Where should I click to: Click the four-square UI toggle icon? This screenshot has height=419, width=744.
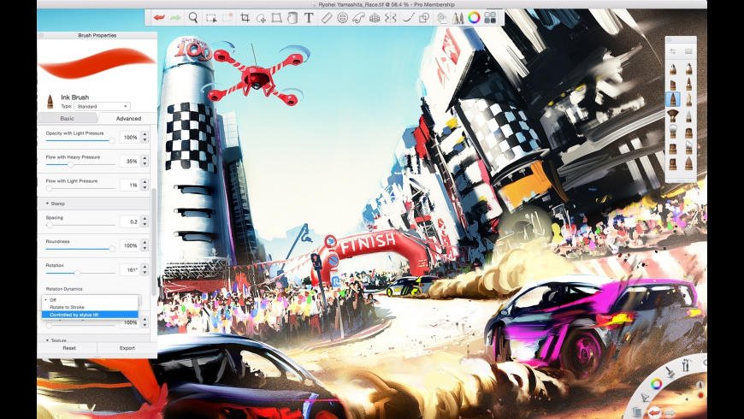pyautogui.click(x=490, y=18)
